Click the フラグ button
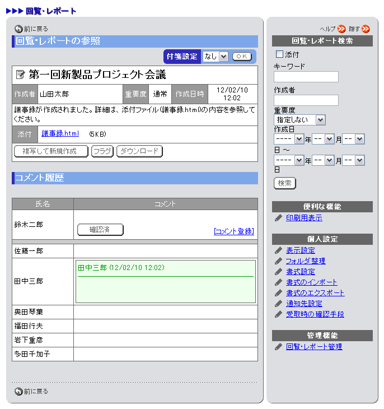This screenshot has height=409, width=384. pos(102,151)
